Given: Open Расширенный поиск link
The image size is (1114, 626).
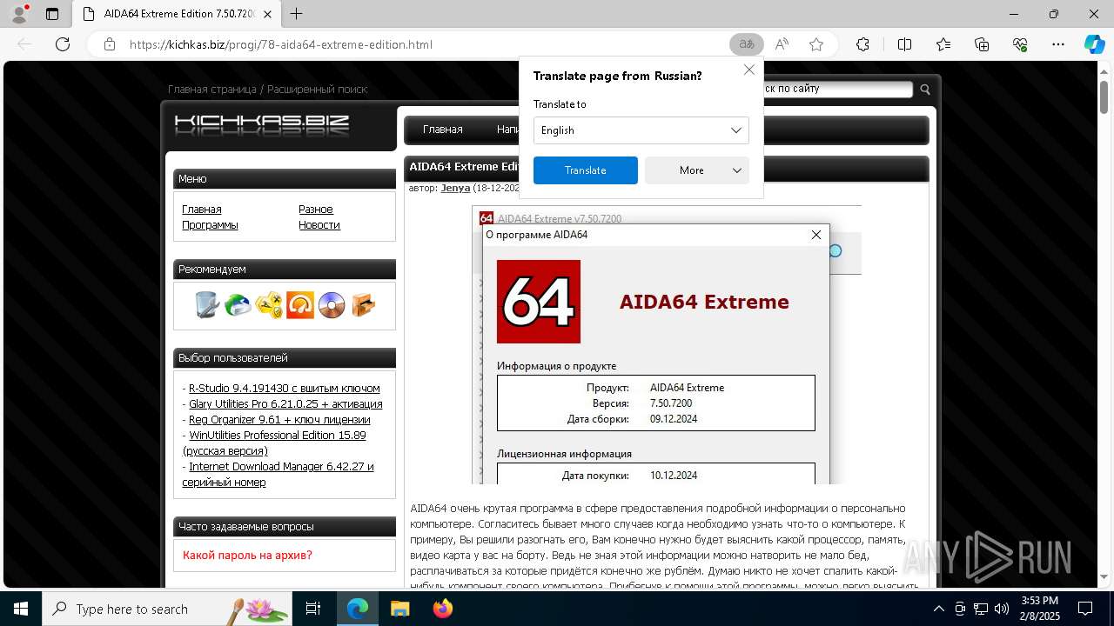Looking at the screenshot, I should coord(318,89).
